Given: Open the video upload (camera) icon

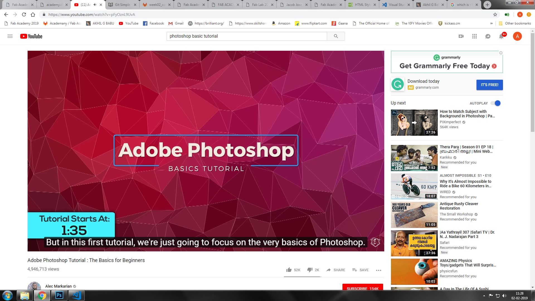Looking at the screenshot, I should tap(461, 36).
